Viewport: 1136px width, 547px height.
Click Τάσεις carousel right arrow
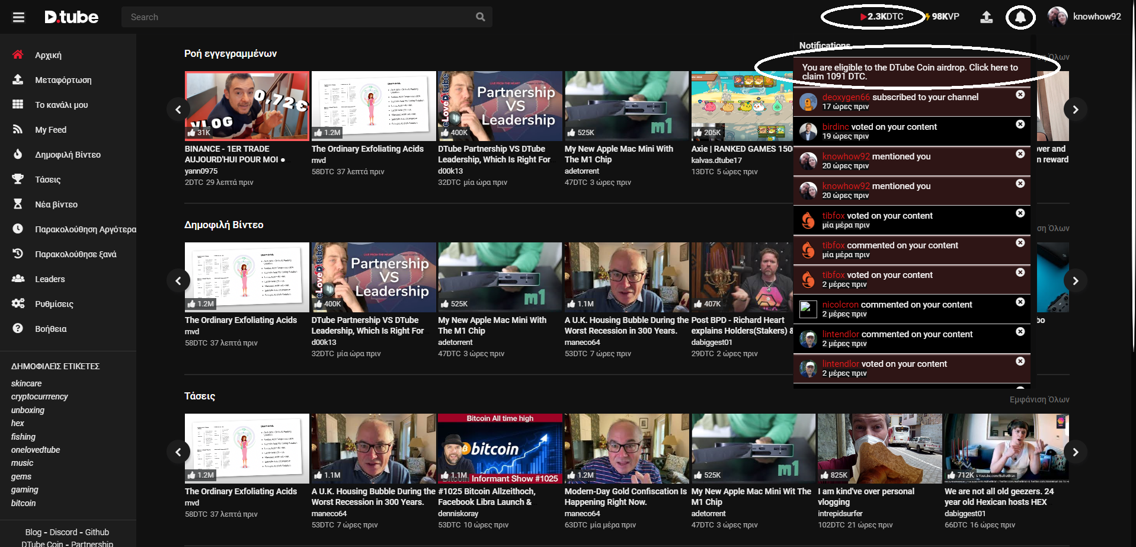point(1076,452)
